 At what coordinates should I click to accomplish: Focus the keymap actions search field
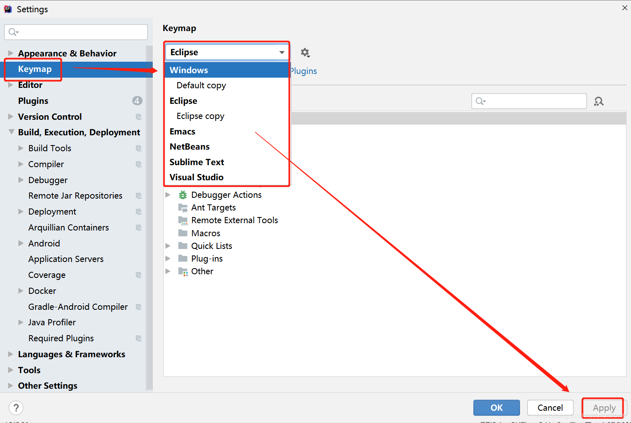click(x=529, y=101)
